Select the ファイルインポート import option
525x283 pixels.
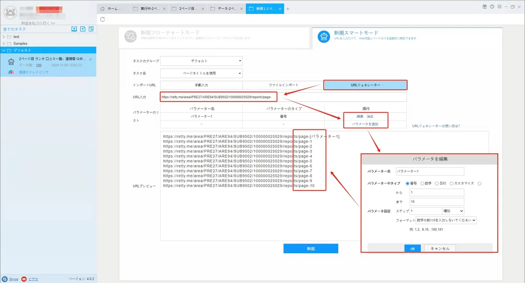283,85
